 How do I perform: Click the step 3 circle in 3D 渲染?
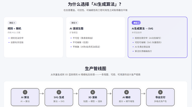[93, 92]
